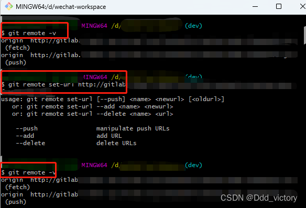This screenshot has width=306, height=208.
Task: Maximize the MINGW64 terminal window
Action: pos(279,6)
